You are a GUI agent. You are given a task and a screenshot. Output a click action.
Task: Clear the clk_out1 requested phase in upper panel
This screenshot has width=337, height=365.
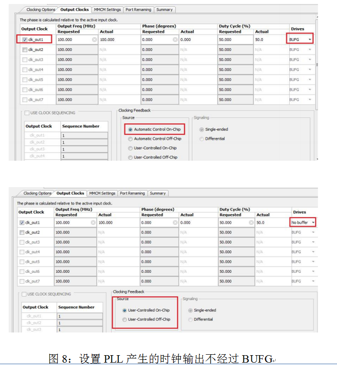pyautogui.click(x=175, y=40)
